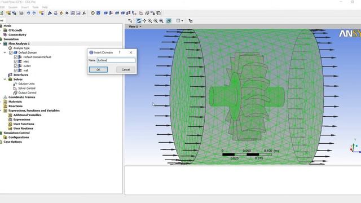The width and height of the screenshot is (361, 203).
Task: Select Expressions, Functions and Variables node
Action: [x=34, y=111]
